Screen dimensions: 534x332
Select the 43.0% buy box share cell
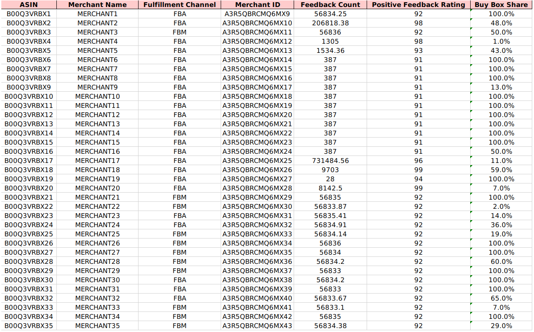(x=501, y=51)
